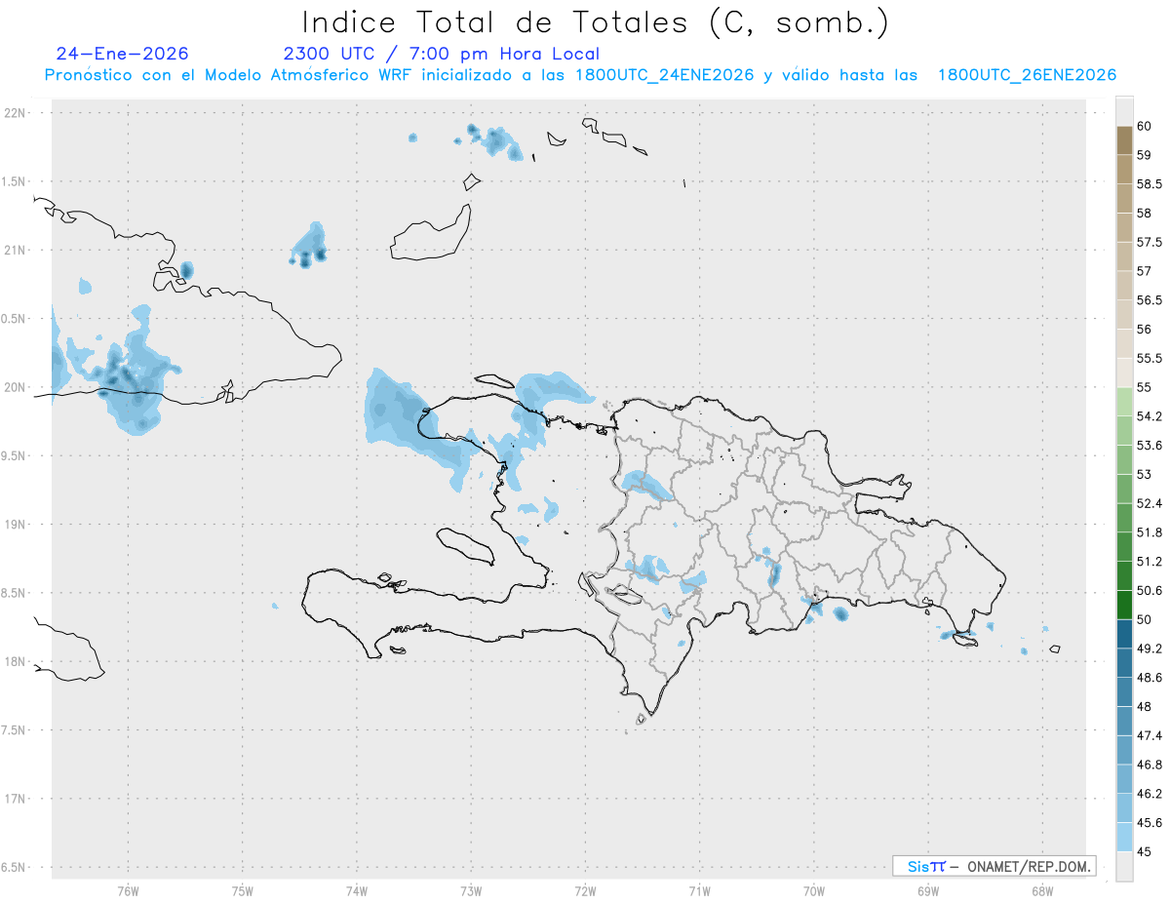Click the color bar label "58.5"
Screen dimensions: 1170x904
[x=1150, y=184]
